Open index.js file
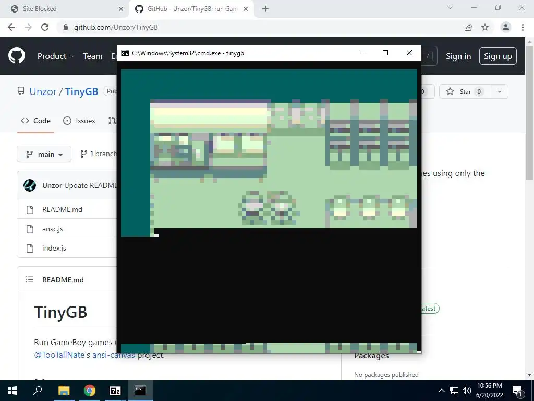 coord(54,248)
